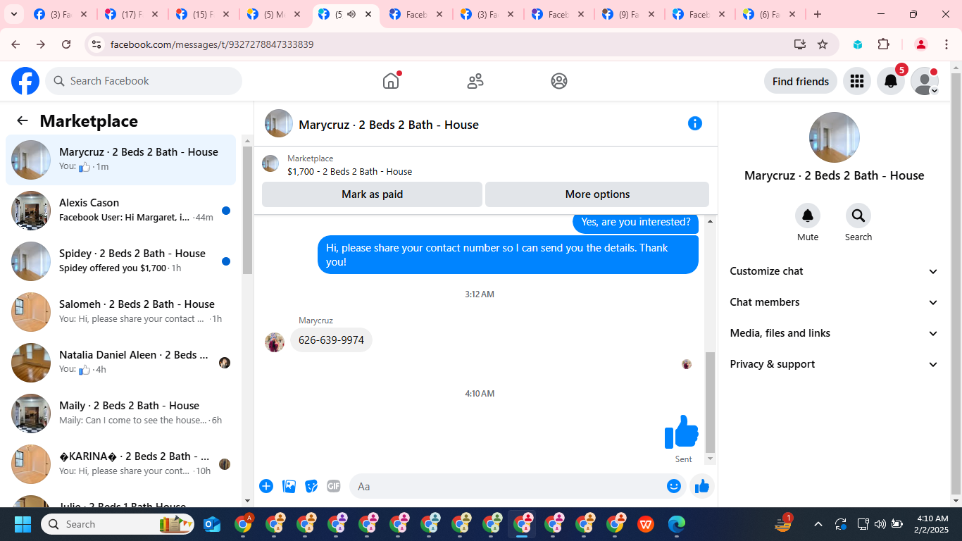
Task: Click Windows taskbar Search box
Action: (x=118, y=524)
